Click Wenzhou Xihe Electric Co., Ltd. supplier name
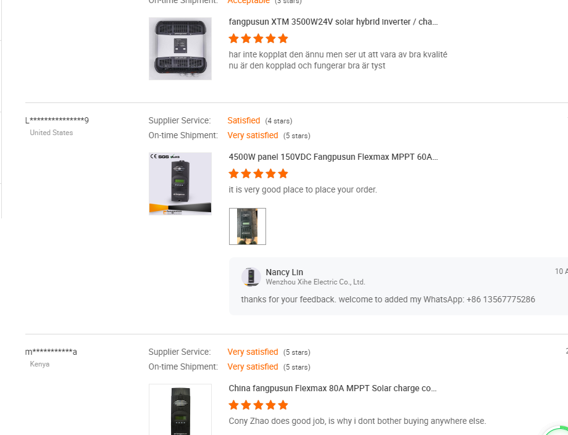 (315, 282)
